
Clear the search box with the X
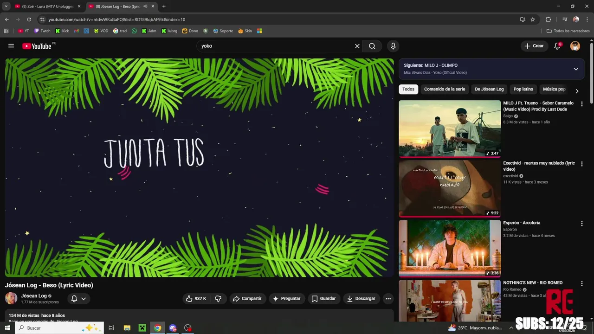[x=357, y=46]
